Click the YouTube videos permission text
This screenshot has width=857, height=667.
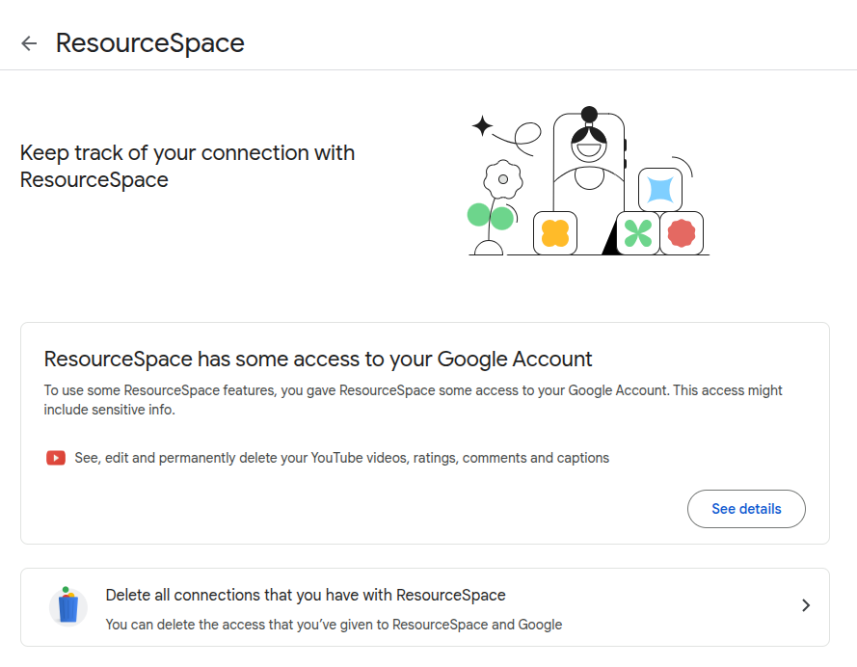click(341, 458)
